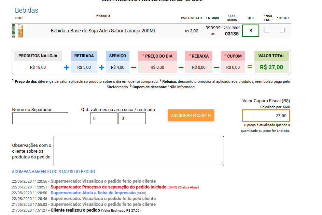Click the green equals icon before Valor Total
The height and width of the screenshot is (215, 322).
[250, 67]
